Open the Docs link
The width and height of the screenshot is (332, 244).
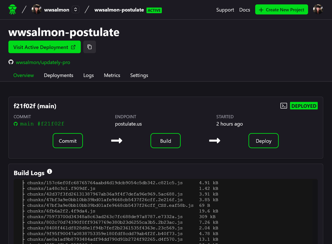245,10
